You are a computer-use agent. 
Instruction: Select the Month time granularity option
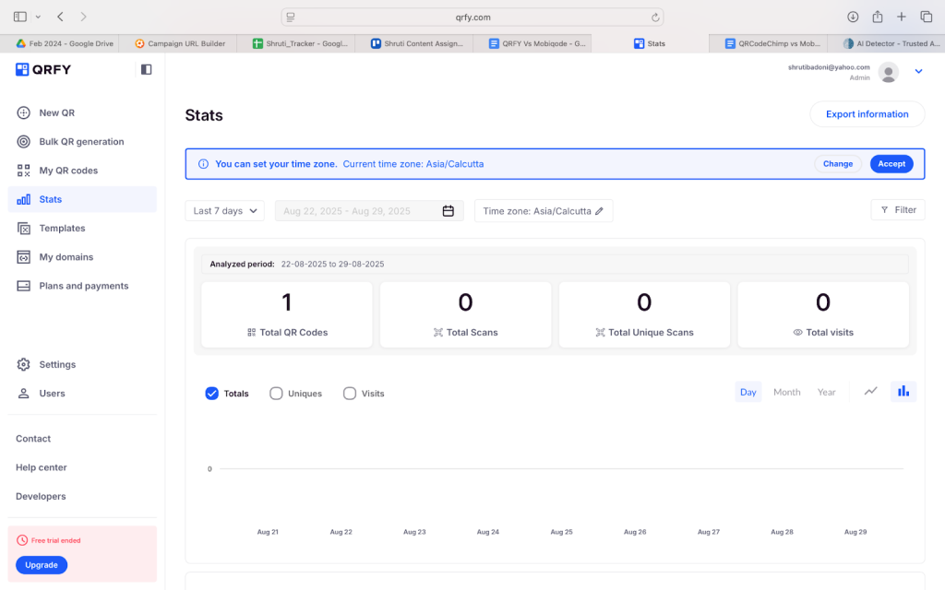point(786,392)
